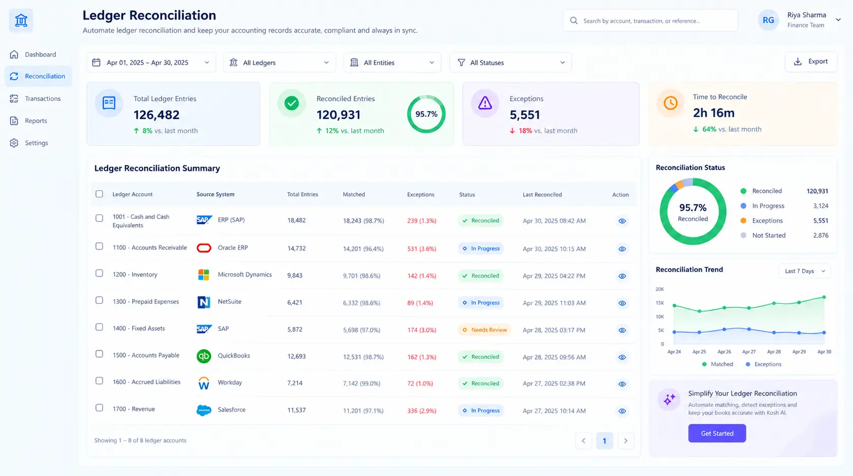Click the search magnifier icon
Image resolution: width=853 pixels, height=476 pixels.
574,21
